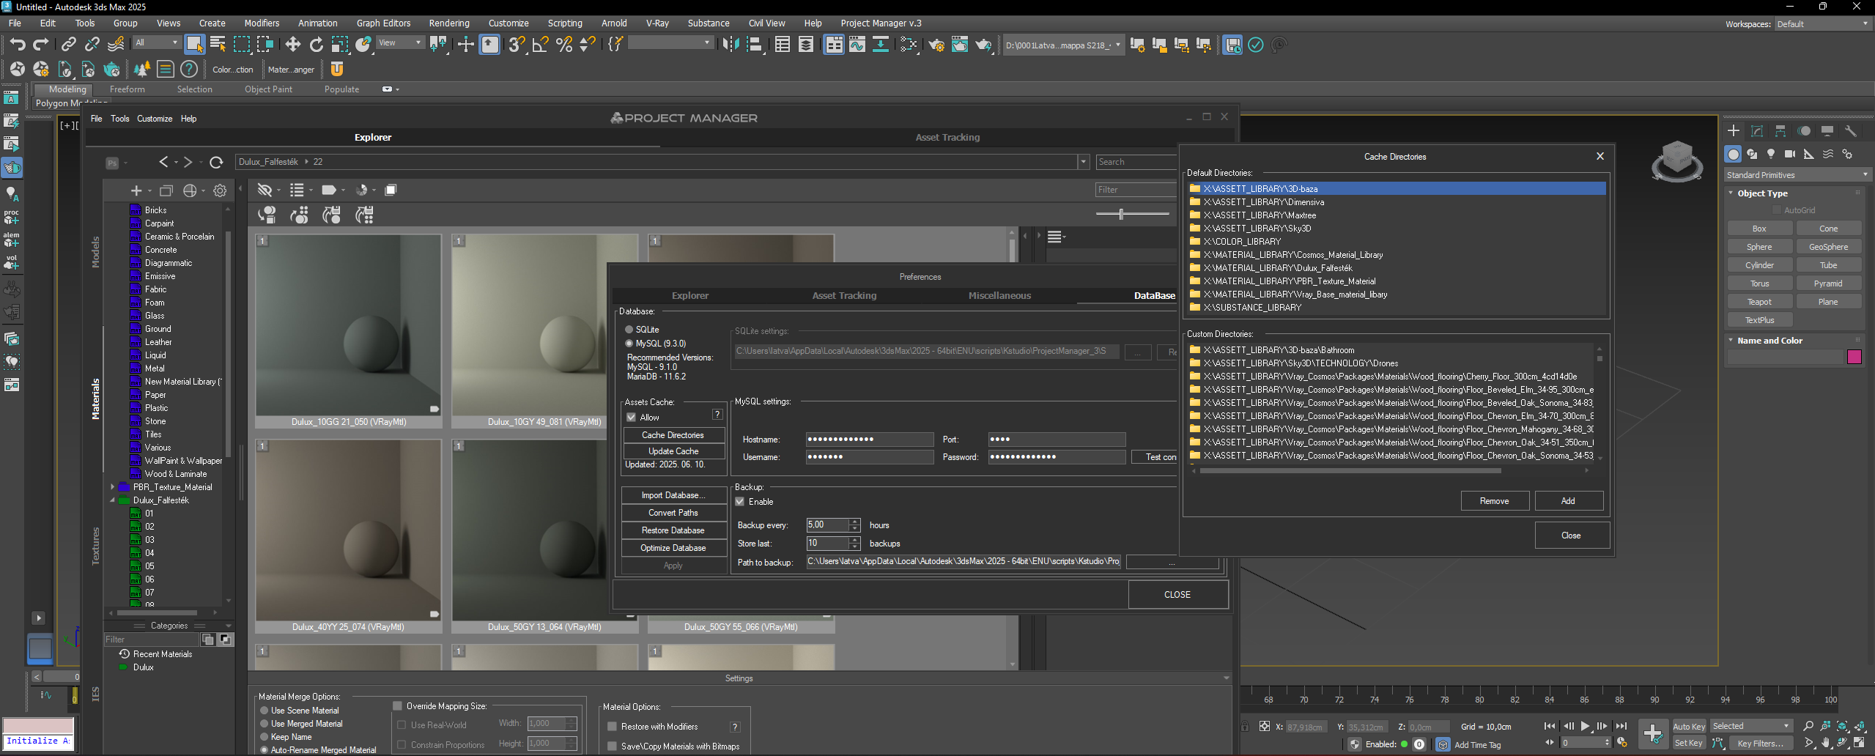Open the toolbar help question-mark icon
This screenshot has width=1875, height=756.
click(x=189, y=69)
